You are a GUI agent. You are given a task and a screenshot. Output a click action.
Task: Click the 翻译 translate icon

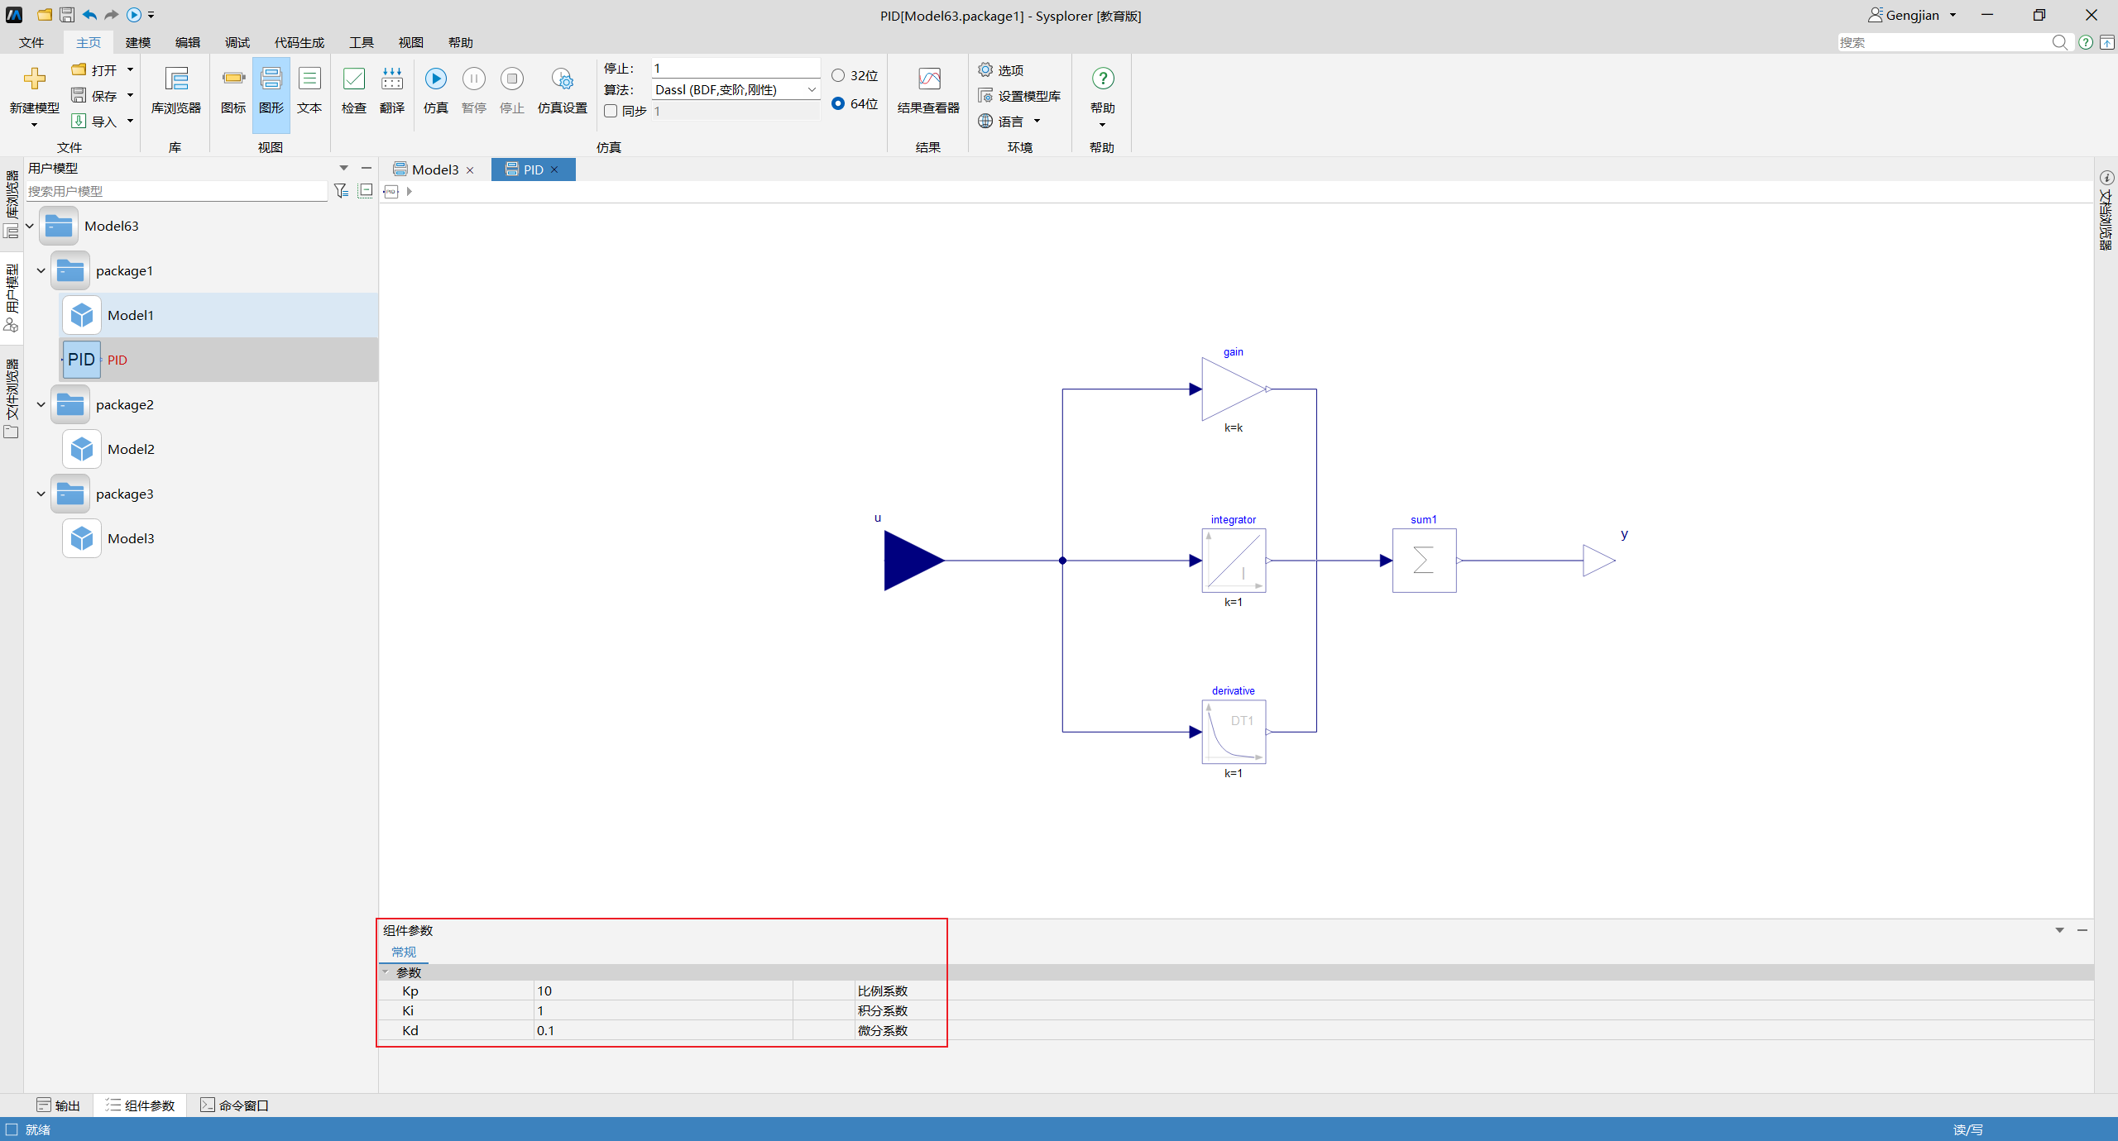coord(392,79)
